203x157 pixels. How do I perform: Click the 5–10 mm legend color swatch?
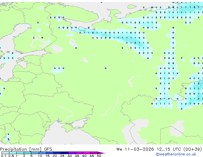35,153
